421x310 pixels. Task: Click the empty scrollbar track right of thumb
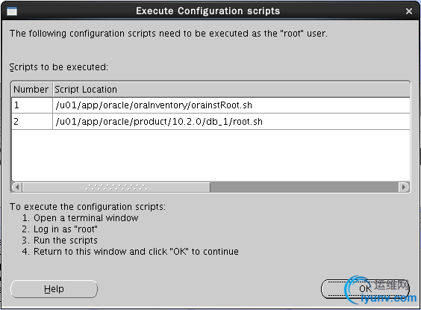pyautogui.click(x=305, y=187)
